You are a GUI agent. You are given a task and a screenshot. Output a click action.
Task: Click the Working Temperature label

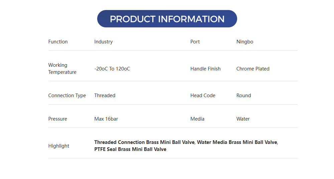[62, 68]
